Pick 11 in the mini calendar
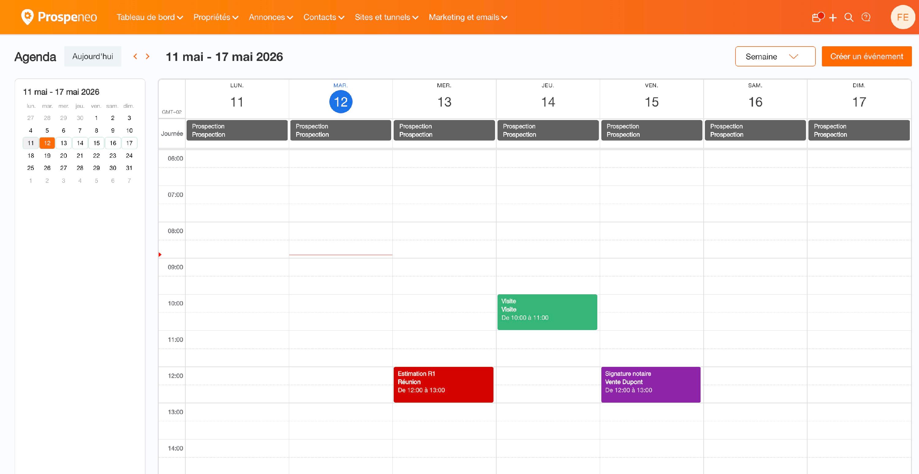Screen dimensions: 919x474 [31, 143]
